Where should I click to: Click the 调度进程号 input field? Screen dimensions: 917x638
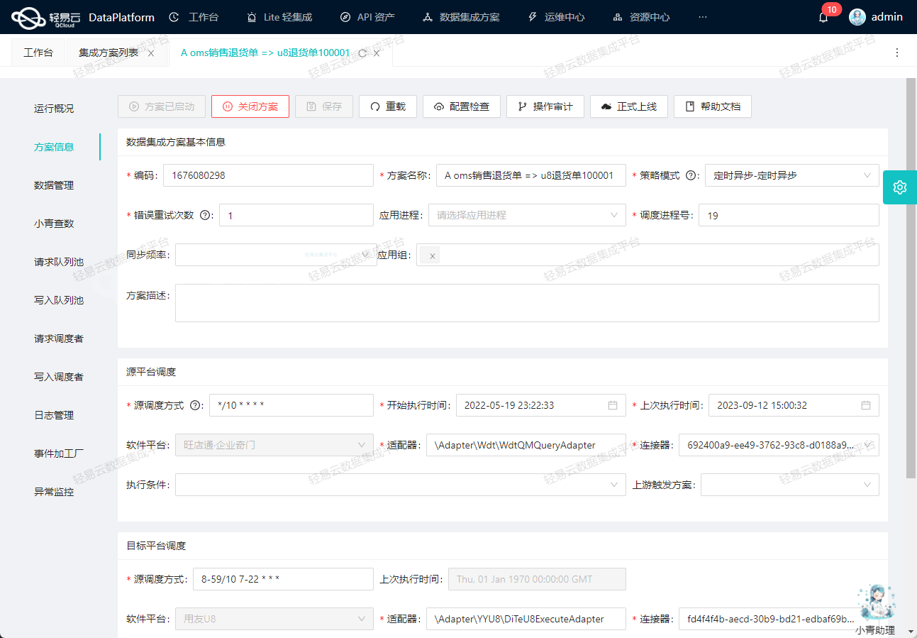pos(789,215)
